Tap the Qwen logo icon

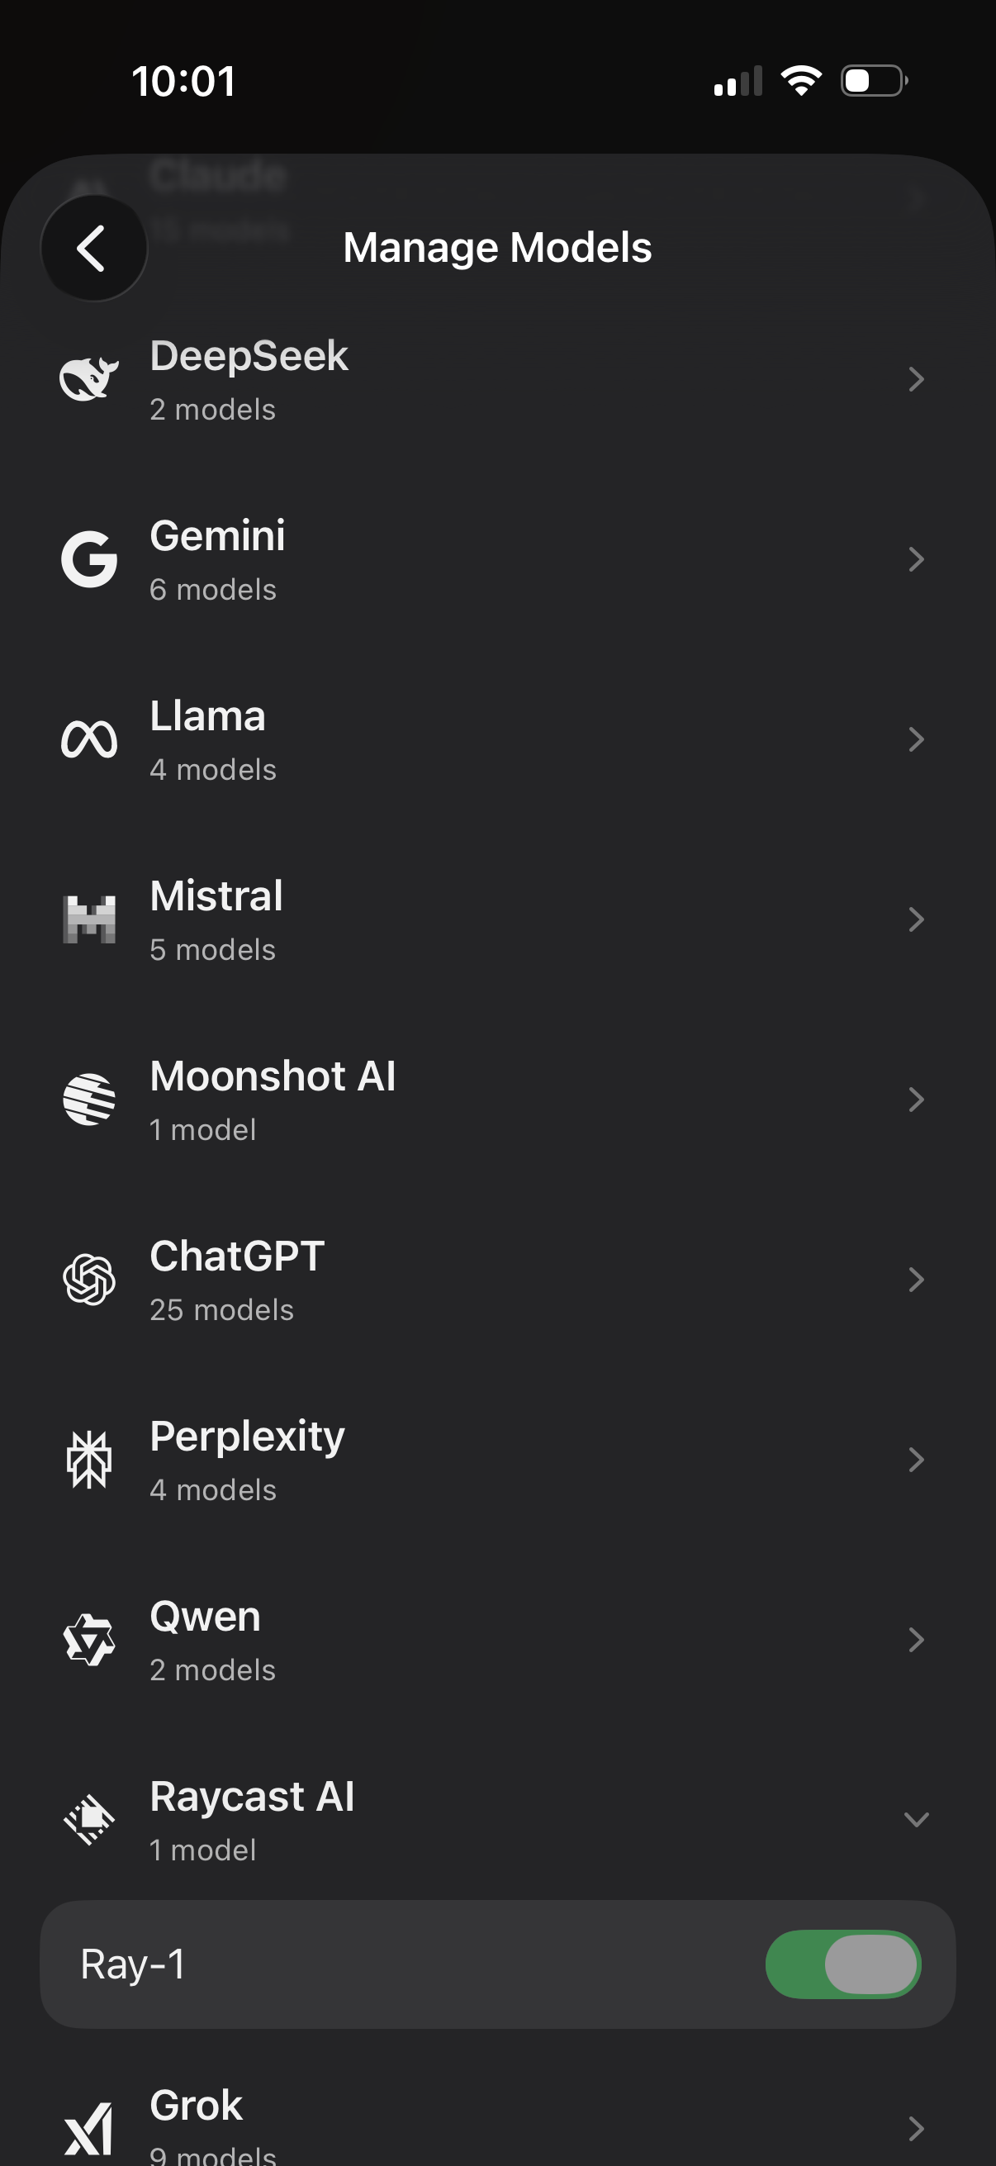pyautogui.click(x=89, y=1640)
